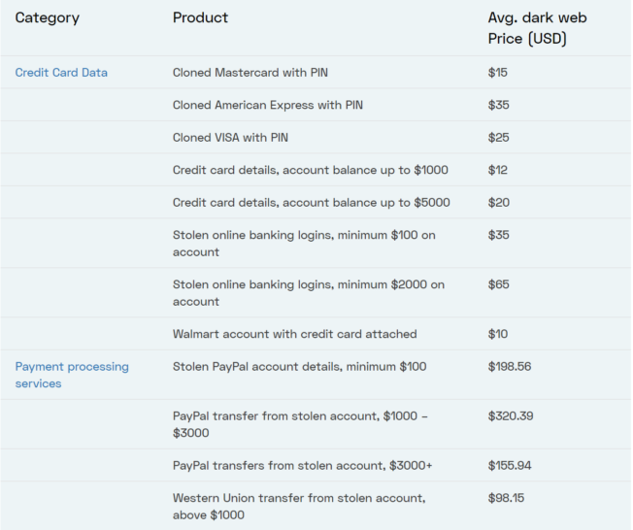
Task: Select PayPal transfers $3000+ entry
Action: pos(302,466)
